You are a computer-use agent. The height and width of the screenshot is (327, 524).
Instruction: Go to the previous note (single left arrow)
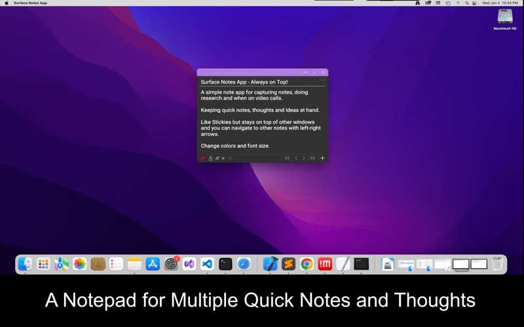(x=296, y=158)
